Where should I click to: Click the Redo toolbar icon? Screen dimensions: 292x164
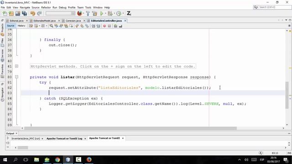[x=39, y=13]
